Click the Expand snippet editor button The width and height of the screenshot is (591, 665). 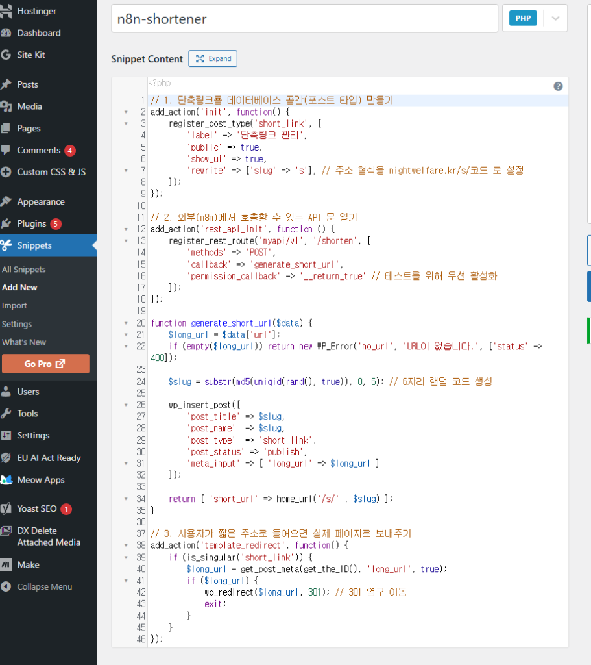pos(213,58)
